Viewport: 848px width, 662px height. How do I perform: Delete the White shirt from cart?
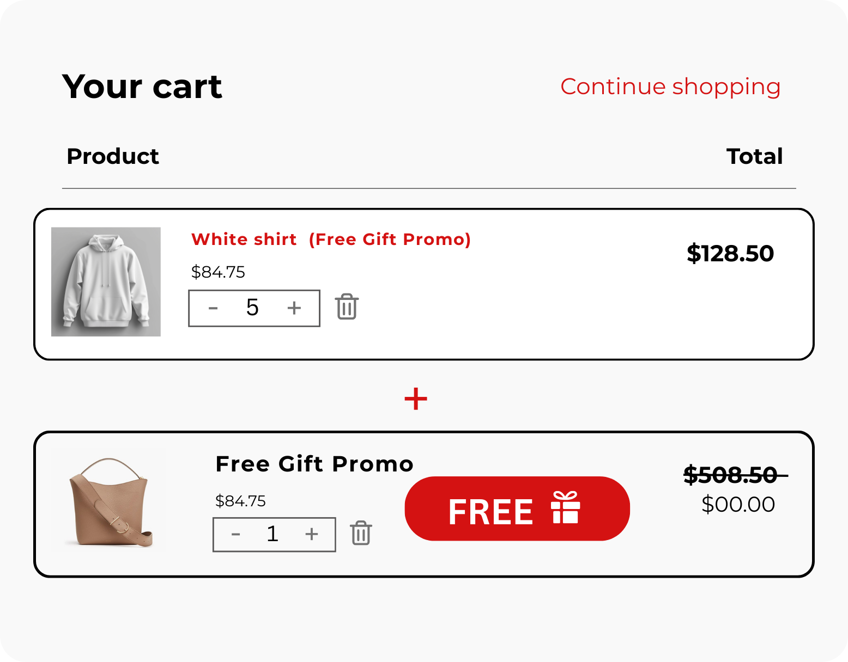point(347,307)
